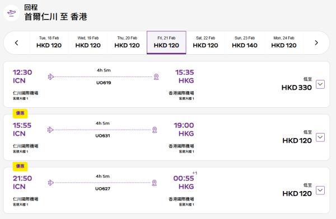Viewport: 336px width, 219px height.
Task: Click 4h 5m duration on UO627 flight
Action: tap(102, 177)
